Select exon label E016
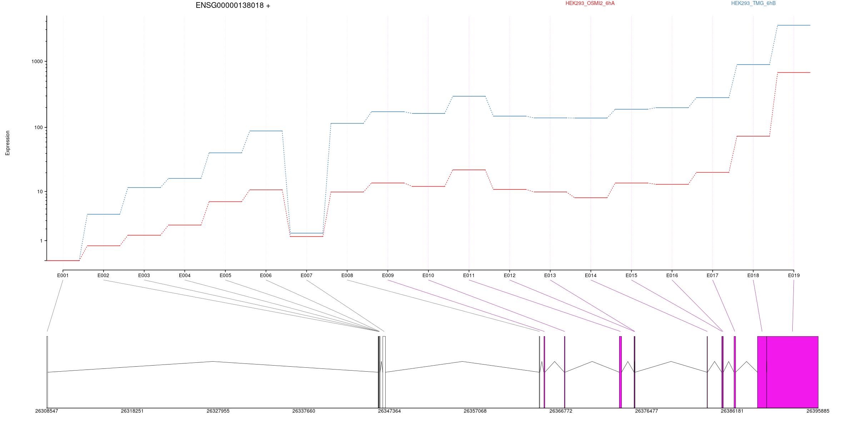The width and height of the screenshot is (857, 428). pyautogui.click(x=672, y=275)
